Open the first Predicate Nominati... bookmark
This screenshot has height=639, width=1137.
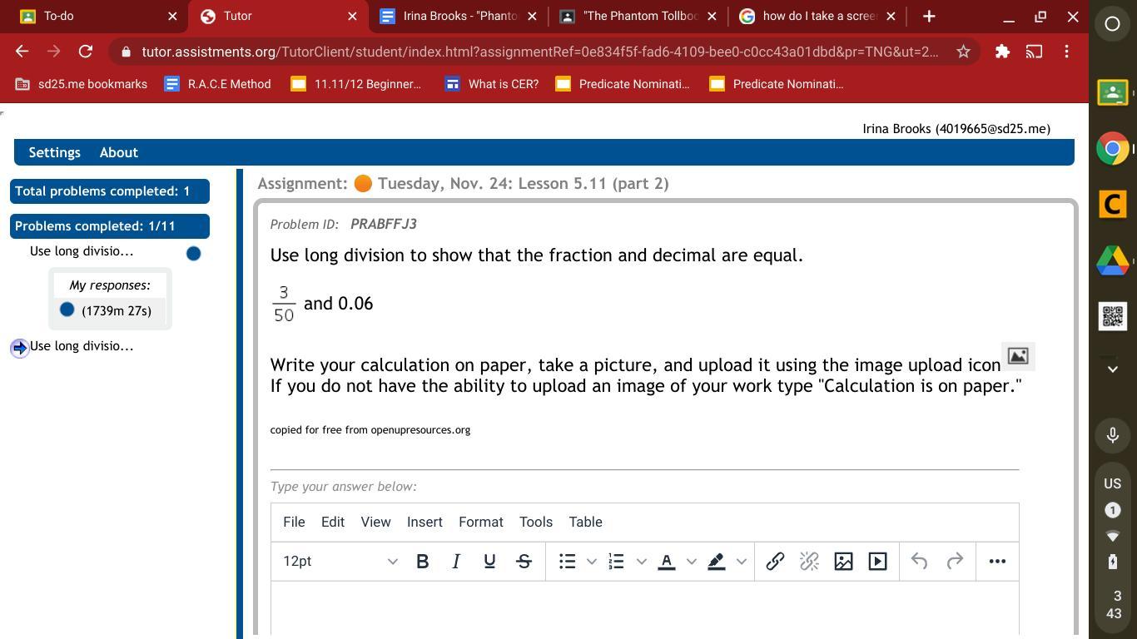[x=623, y=84]
